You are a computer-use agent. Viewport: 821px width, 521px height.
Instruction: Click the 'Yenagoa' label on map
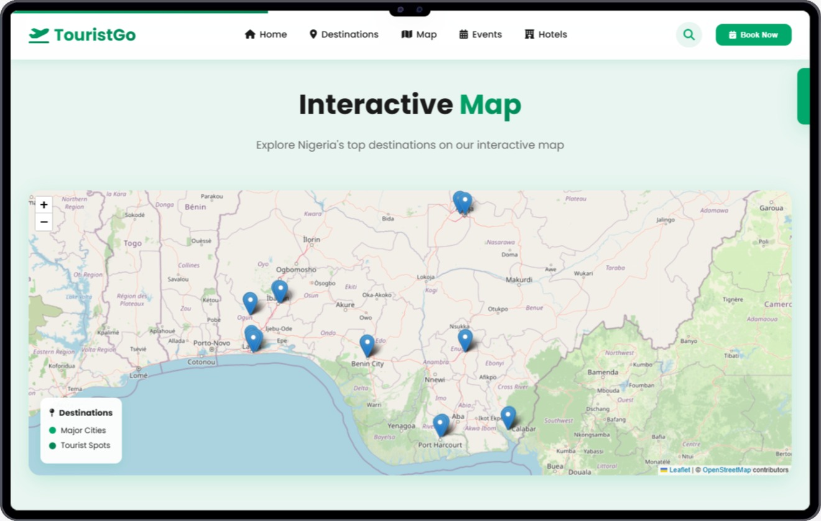coord(401,426)
